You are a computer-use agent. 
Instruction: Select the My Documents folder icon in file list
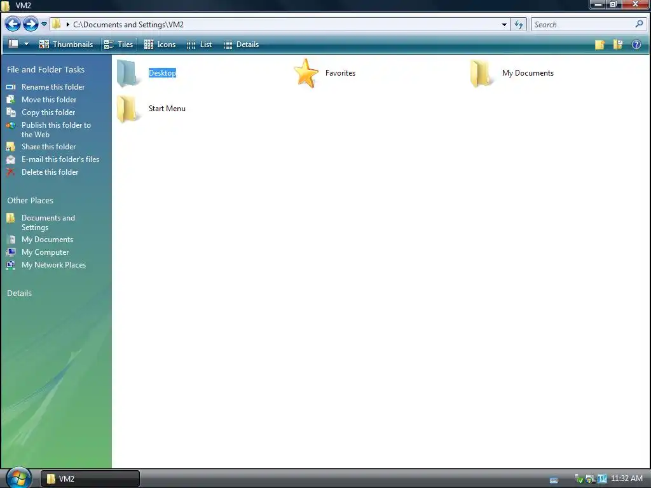(481, 74)
